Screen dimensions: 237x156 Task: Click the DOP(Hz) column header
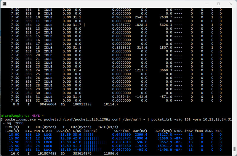[x=140, y=131]
